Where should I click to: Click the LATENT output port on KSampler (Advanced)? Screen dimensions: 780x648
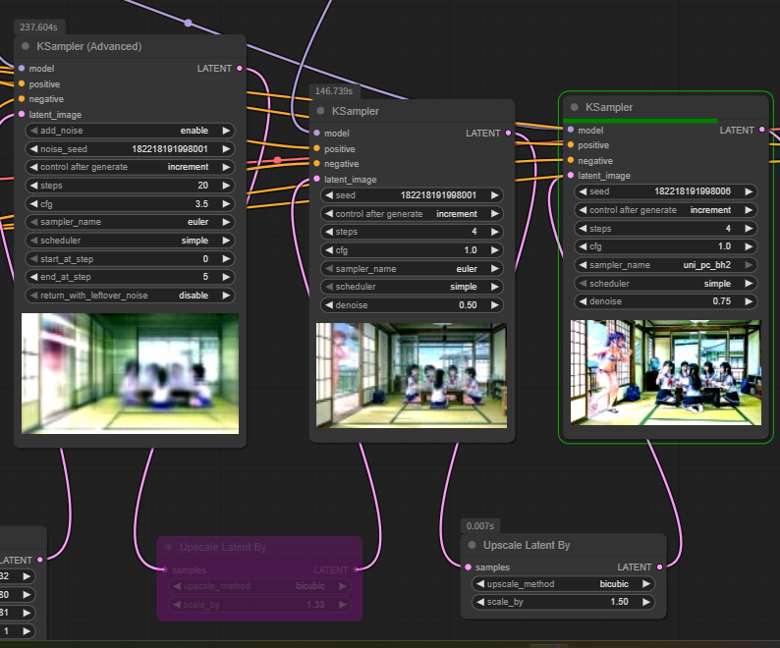pyautogui.click(x=239, y=69)
